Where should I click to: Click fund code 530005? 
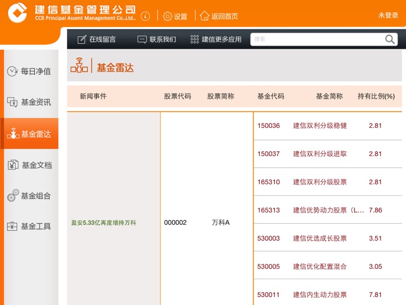(269, 267)
